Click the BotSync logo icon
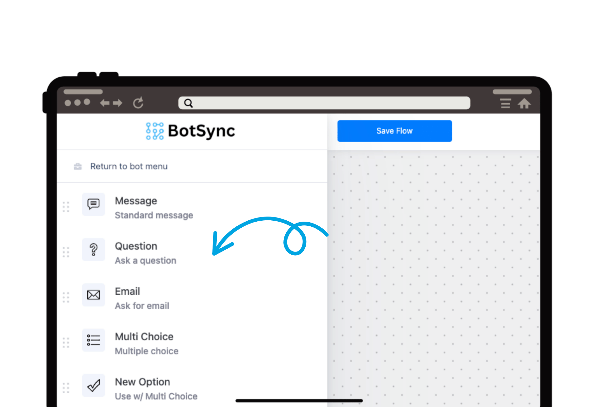Image resolution: width=610 pixels, height=407 pixels. [155, 131]
